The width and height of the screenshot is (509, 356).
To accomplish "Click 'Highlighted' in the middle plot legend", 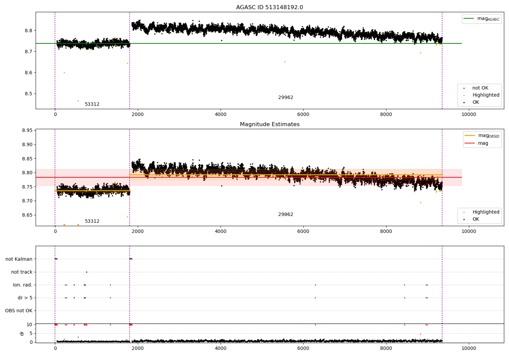I will coord(486,212).
